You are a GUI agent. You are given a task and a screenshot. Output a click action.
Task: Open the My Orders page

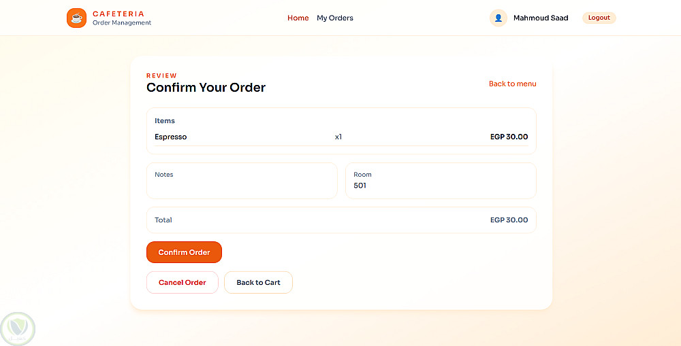tap(335, 18)
